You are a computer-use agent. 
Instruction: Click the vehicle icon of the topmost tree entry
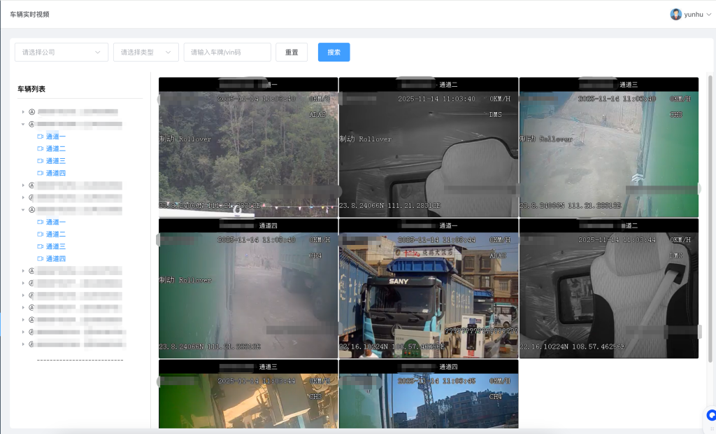pyautogui.click(x=31, y=112)
